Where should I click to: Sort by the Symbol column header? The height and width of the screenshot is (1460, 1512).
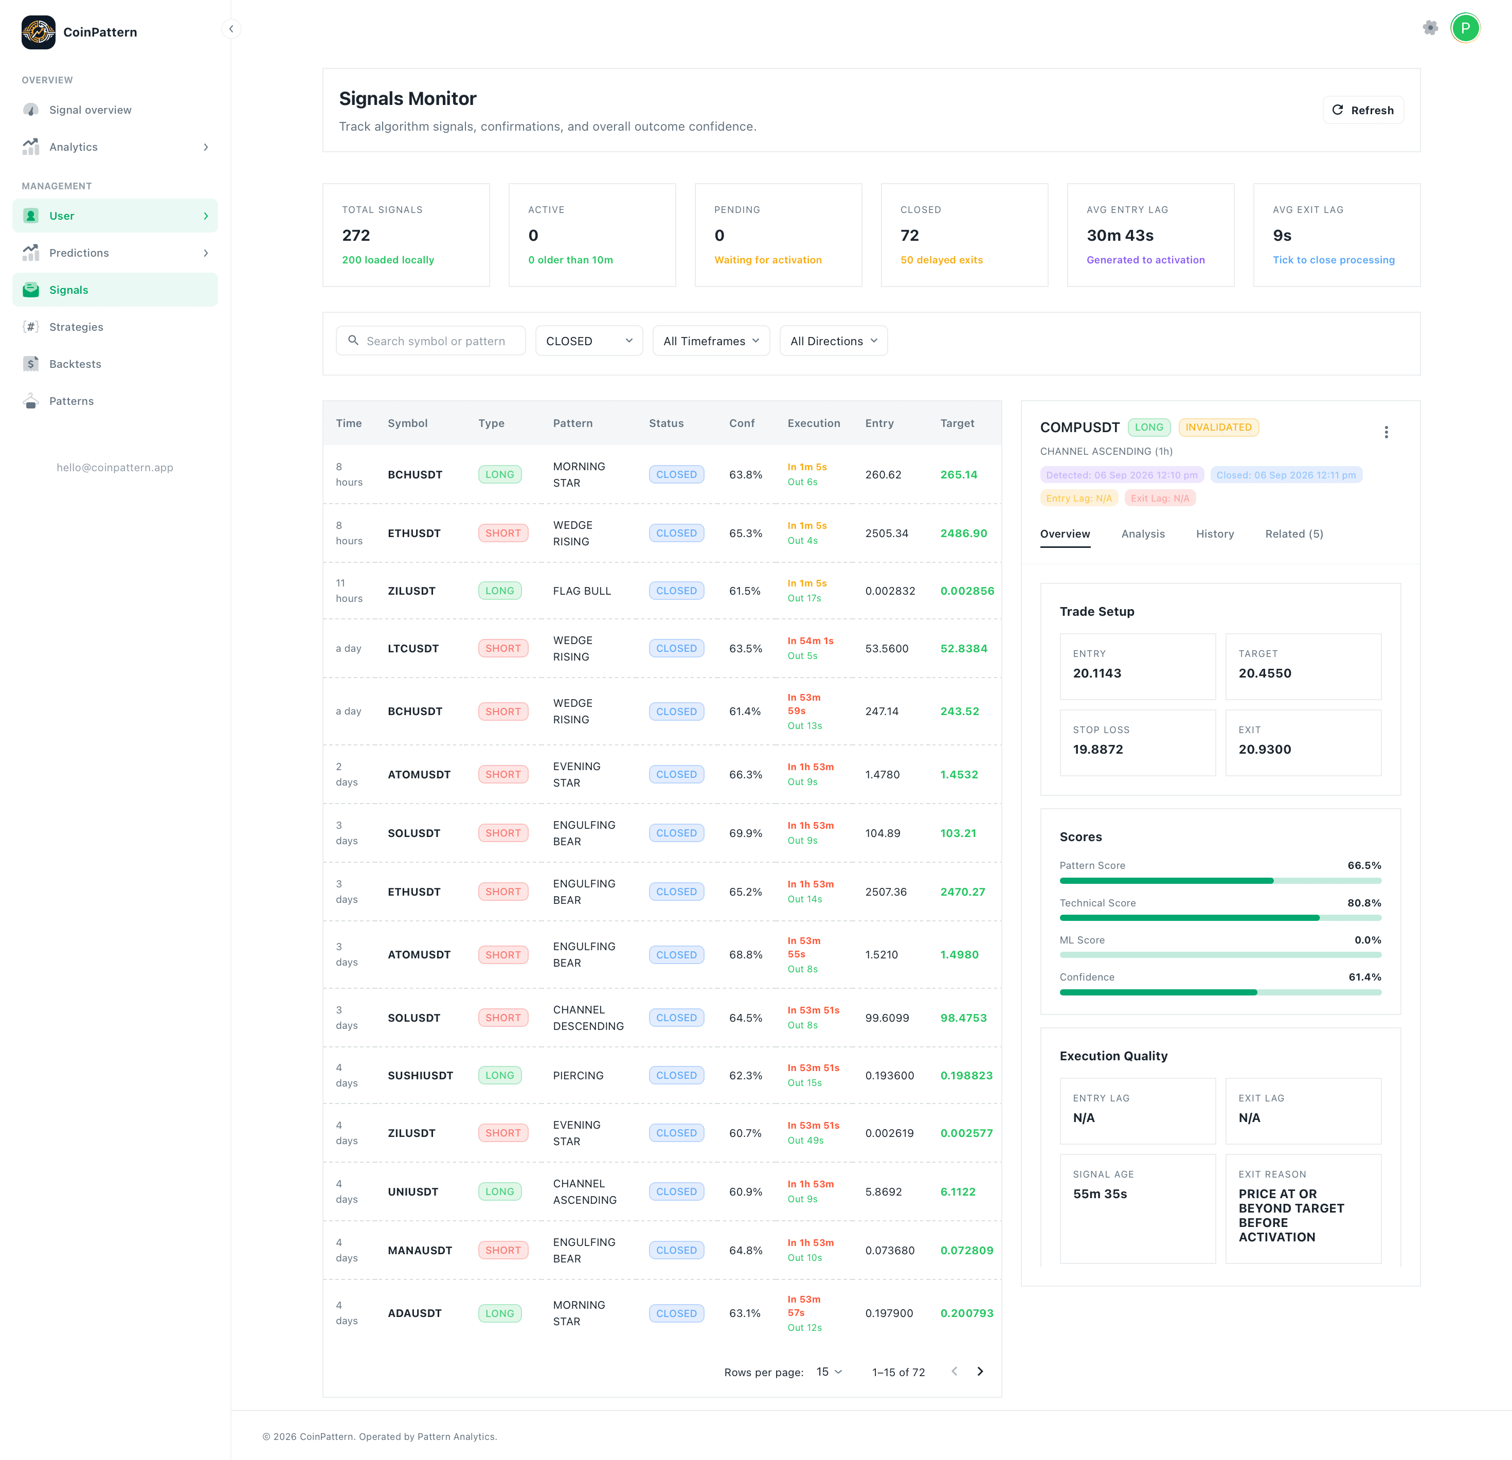pyautogui.click(x=407, y=423)
